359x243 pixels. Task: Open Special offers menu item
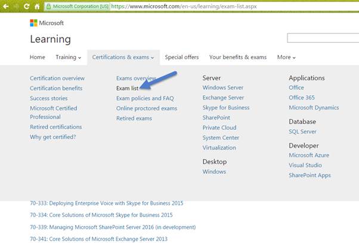(x=182, y=57)
